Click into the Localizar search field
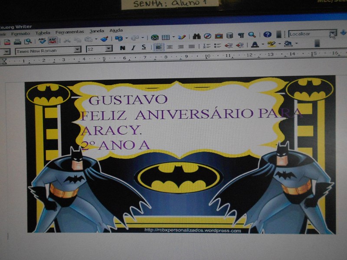The height and width of the screenshot is (260, 347). point(308,34)
